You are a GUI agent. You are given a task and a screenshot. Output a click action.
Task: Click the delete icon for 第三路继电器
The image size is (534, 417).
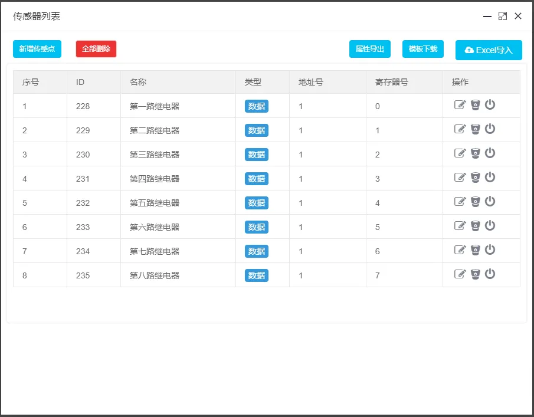point(475,154)
